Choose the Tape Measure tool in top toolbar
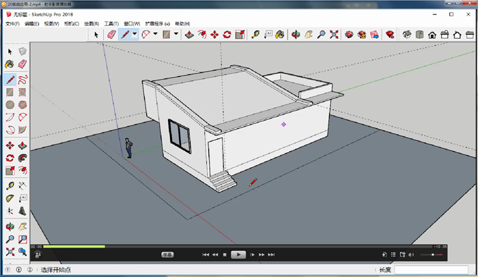This screenshot has width=478, height=277. 255,34
